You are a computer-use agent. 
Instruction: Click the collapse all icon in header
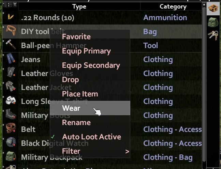click(10, 5)
